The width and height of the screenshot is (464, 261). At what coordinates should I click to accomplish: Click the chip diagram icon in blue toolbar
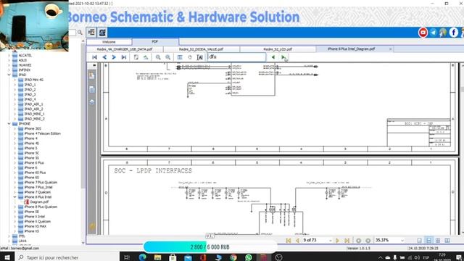tap(102, 32)
